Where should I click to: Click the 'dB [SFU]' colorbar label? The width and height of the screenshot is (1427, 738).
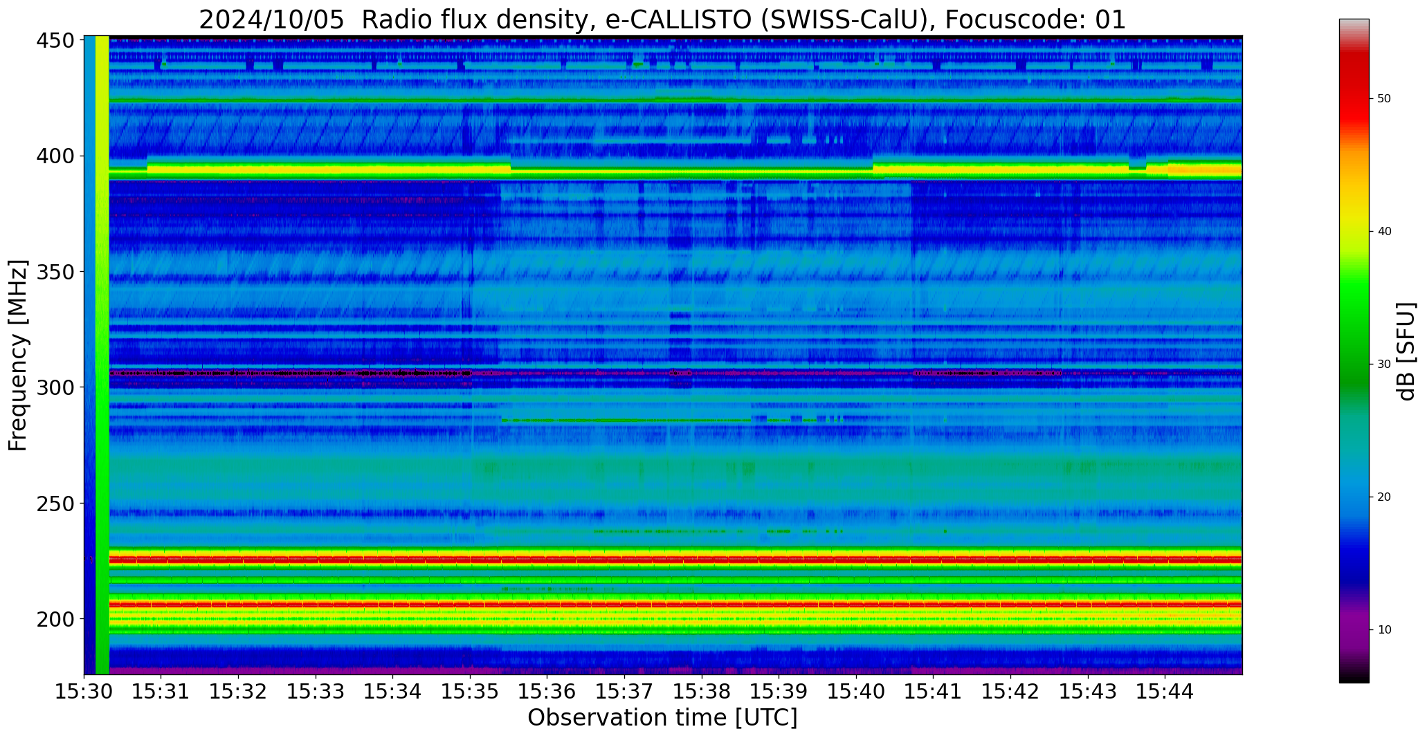[x=1406, y=351]
